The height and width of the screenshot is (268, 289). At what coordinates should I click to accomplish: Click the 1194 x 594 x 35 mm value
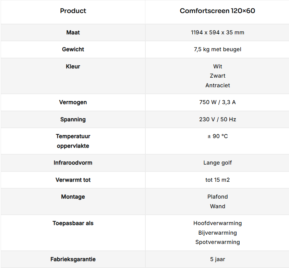click(217, 33)
